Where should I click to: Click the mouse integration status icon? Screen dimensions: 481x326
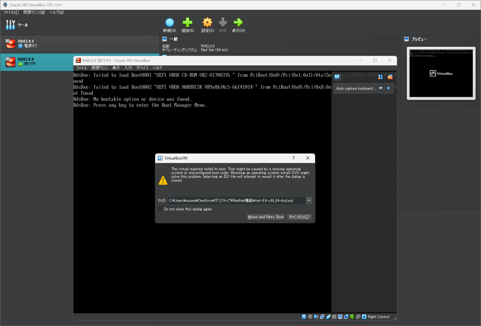coord(358,317)
